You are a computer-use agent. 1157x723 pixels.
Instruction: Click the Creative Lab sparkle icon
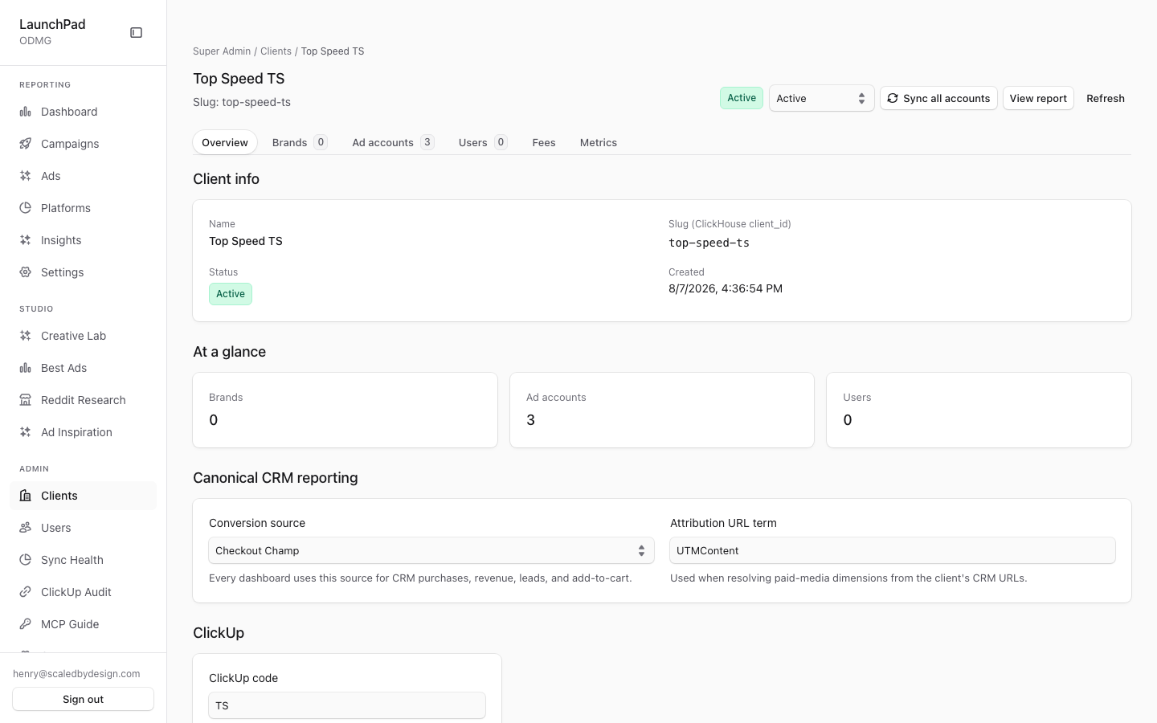point(26,336)
